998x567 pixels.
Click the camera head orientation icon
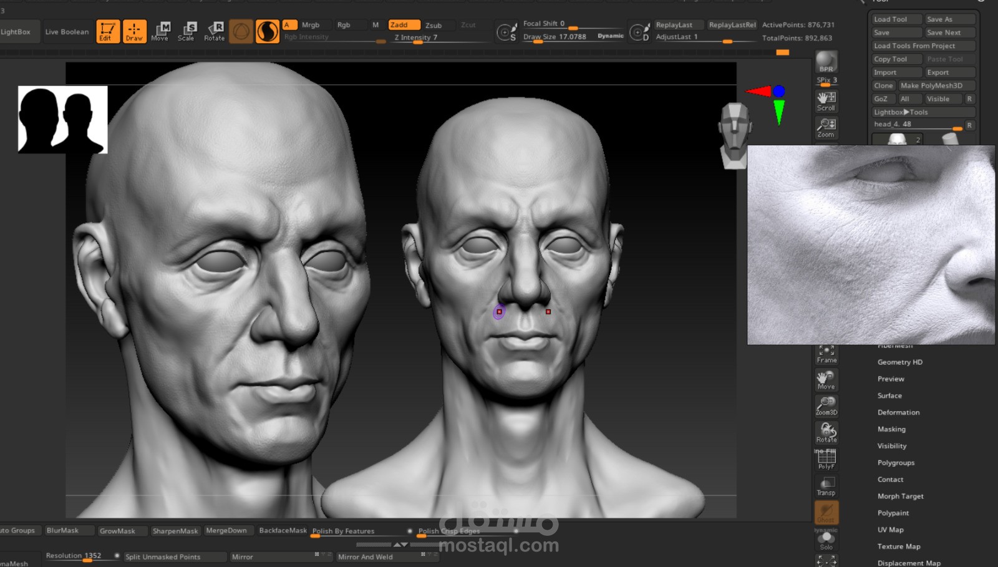(734, 136)
